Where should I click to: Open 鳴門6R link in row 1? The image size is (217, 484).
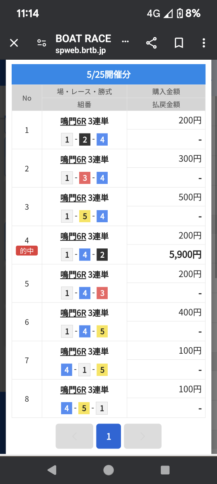[x=74, y=121]
